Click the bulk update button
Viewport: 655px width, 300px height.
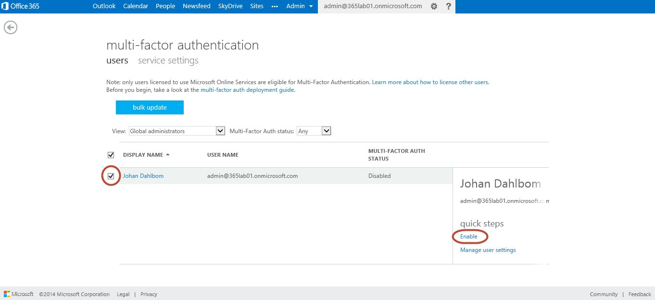point(150,107)
